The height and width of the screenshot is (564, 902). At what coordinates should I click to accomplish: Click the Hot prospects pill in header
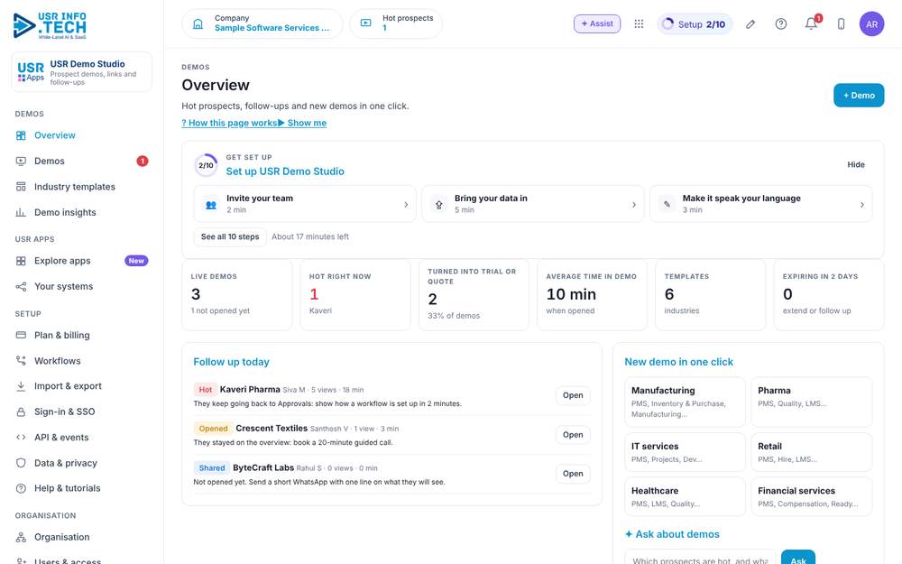point(396,23)
